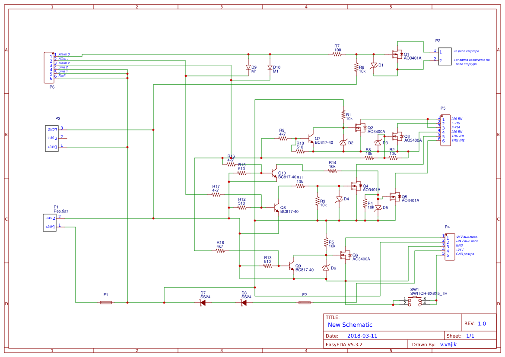Select the Q7 BC817-40 transistor
This screenshot has width=505, height=357.
point(311,139)
